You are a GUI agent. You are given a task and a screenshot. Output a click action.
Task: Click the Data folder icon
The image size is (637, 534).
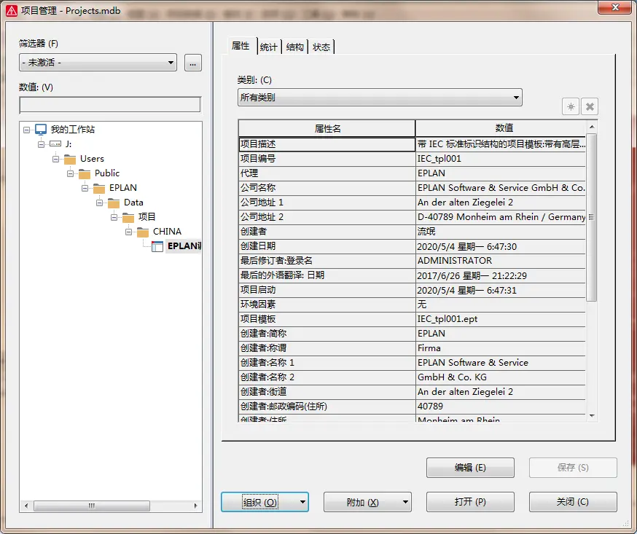[114, 203]
